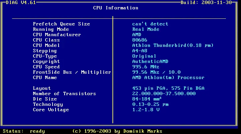Select the 'CPU Class' label

[46, 40]
